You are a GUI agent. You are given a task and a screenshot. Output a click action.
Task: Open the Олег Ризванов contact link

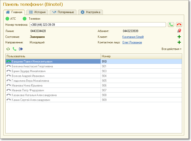click(x=132, y=42)
